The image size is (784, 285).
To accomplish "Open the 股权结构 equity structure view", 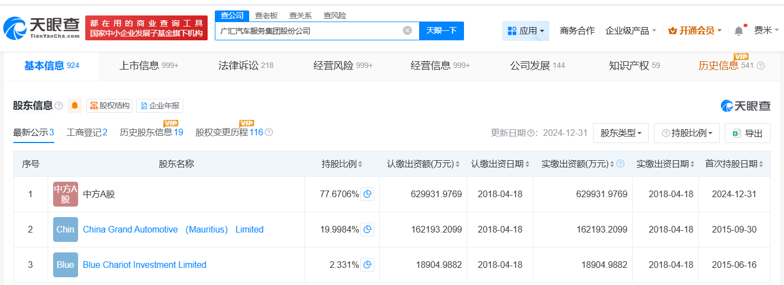I will pyautogui.click(x=110, y=105).
